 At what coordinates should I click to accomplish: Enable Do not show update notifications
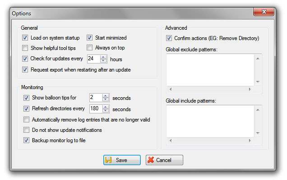(26, 130)
